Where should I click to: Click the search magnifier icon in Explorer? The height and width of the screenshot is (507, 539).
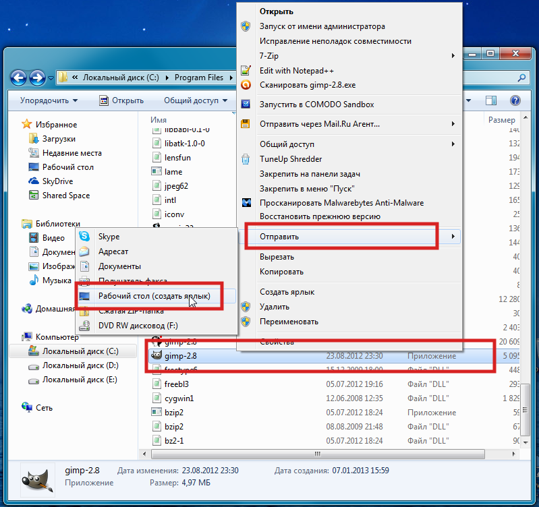[521, 78]
